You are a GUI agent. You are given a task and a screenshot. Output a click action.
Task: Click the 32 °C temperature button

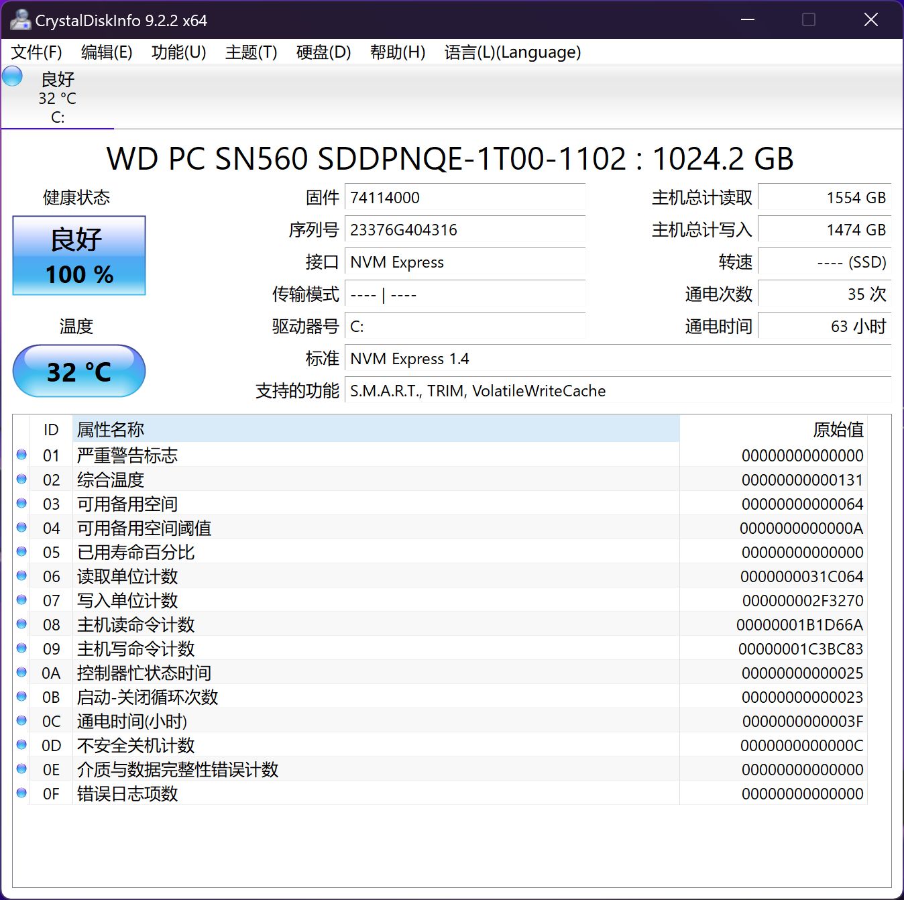(x=79, y=371)
